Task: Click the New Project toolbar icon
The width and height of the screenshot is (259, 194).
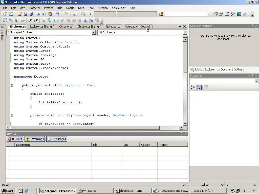Action: point(5,14)
